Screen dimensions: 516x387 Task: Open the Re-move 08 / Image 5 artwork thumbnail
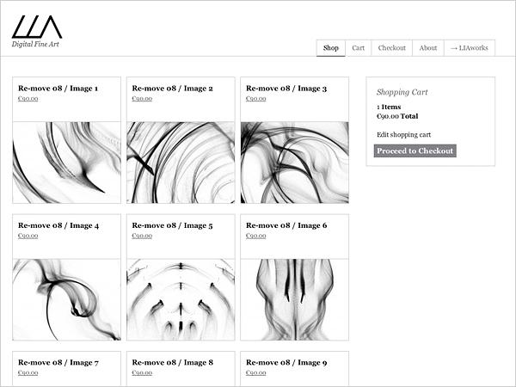coord(181,299)
